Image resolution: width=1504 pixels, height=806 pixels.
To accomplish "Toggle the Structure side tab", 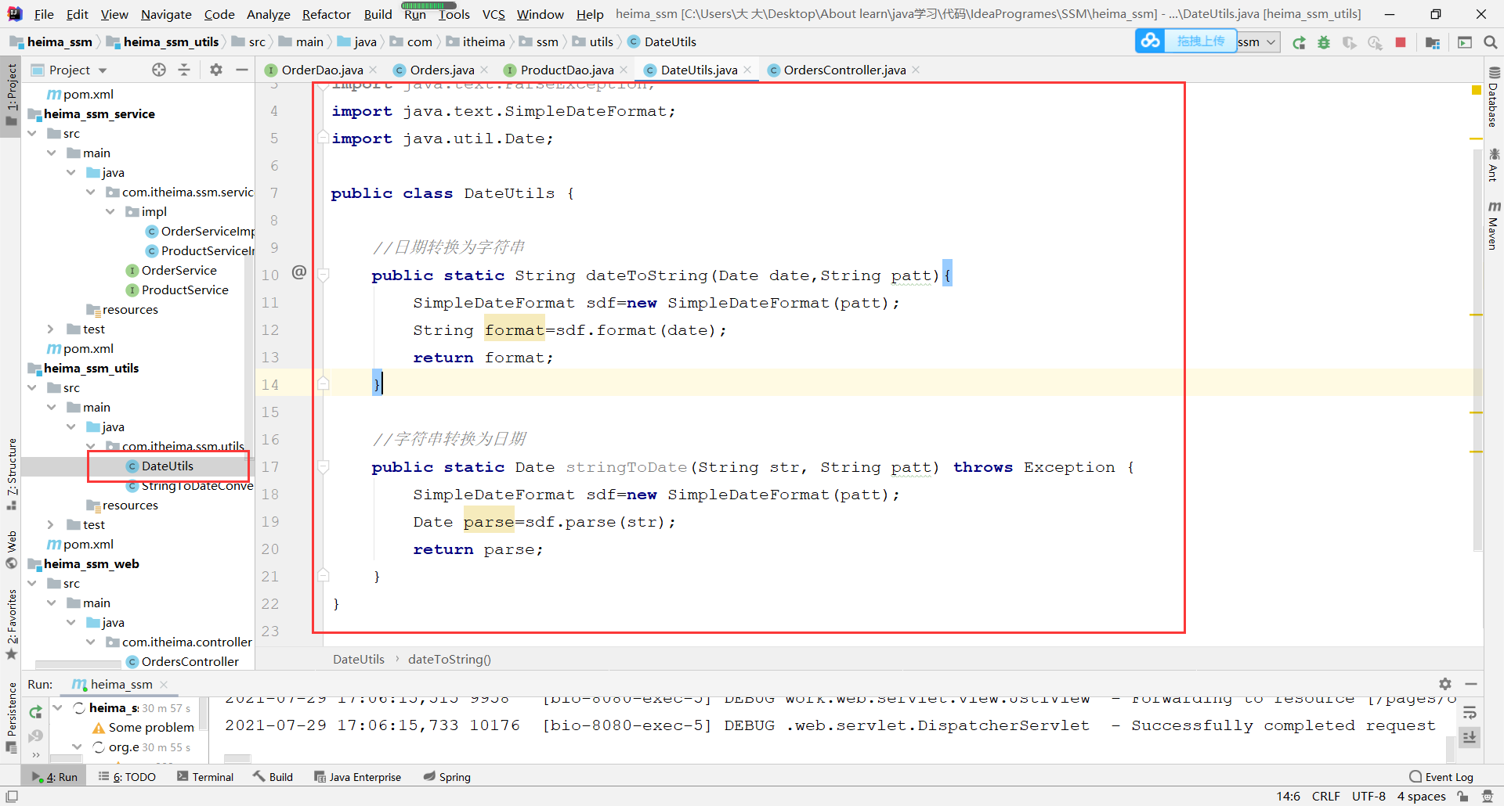I will [x=11, y=474].
